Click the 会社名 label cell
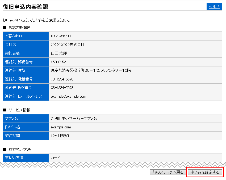 click(26, 45)
